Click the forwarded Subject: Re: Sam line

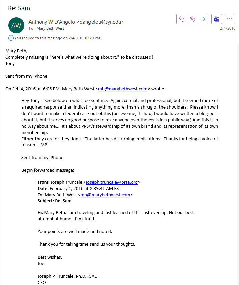click(54, 201)
